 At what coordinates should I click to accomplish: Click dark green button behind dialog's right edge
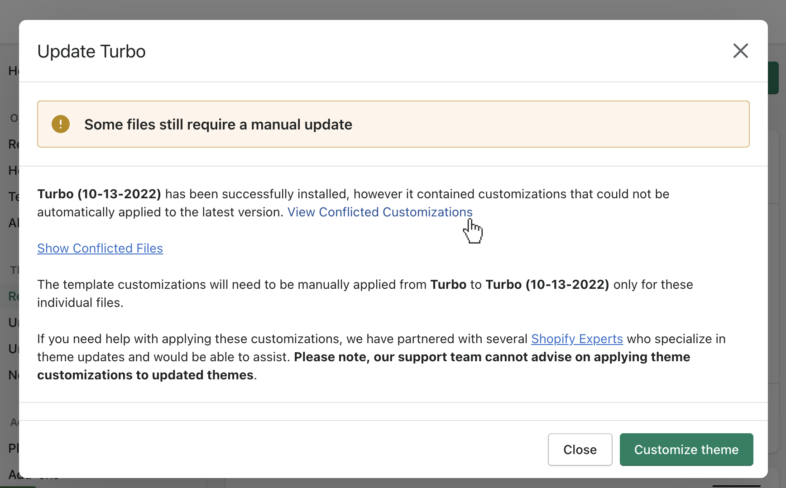773,78
